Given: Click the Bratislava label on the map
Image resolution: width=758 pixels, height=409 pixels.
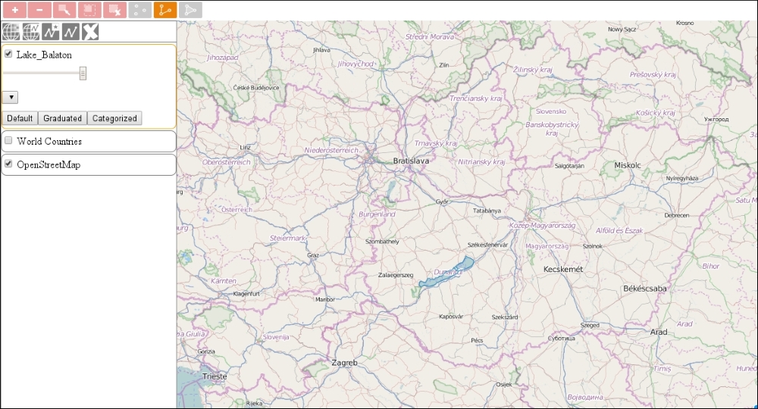Looking at the screenshot, I should tap(411, 161).
